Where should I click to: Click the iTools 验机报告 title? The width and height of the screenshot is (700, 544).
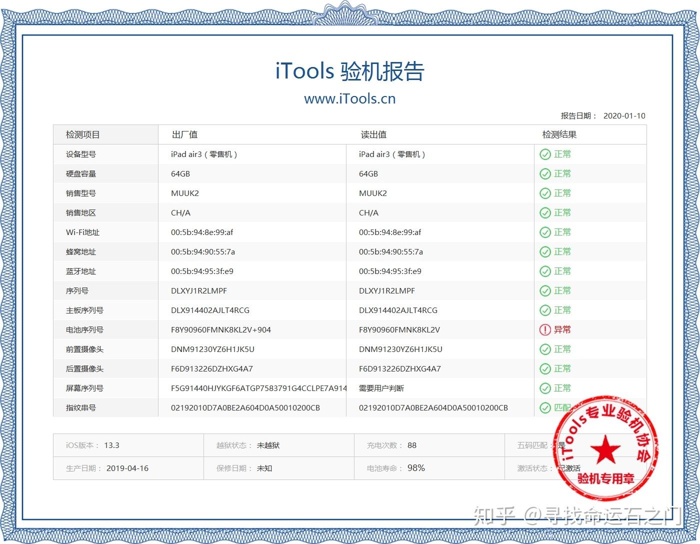click(349, 71)
